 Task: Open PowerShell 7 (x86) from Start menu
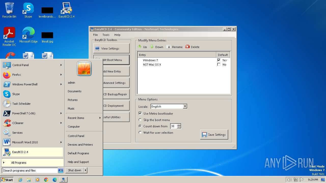(32, 113)
